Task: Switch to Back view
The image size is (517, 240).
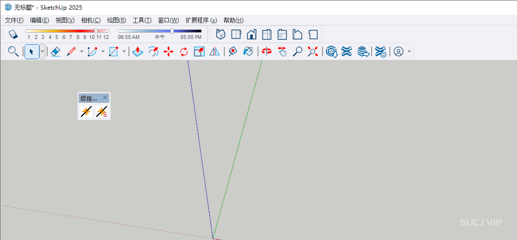Action: pos(282,34)
